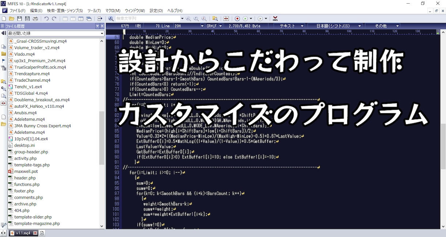Select autoFX_HaNoo_v110.mq4 in the file list
446x237 pixels.
point(39,106)
